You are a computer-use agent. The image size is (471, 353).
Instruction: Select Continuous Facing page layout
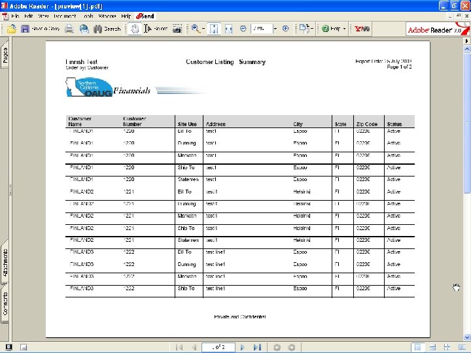click(447, 347)
